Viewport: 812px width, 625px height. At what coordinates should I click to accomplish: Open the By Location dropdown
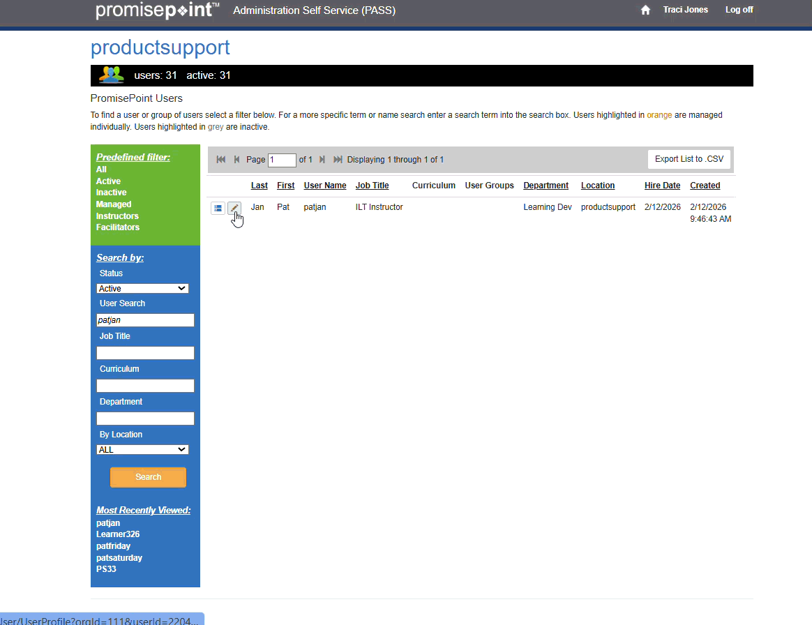click(x=142, y=450)
